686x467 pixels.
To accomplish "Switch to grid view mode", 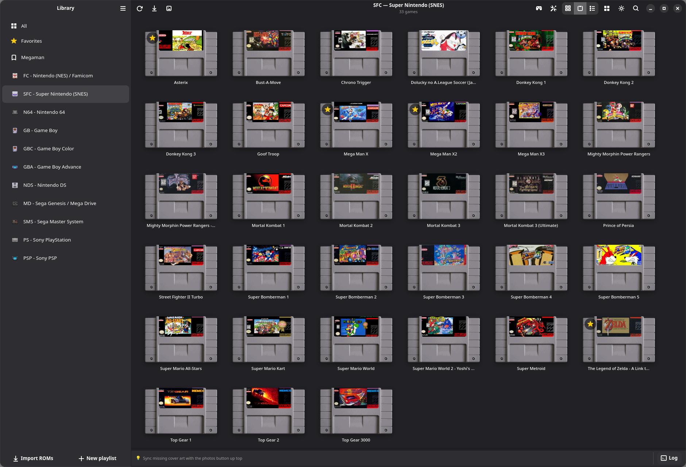I will coord(568,8).
